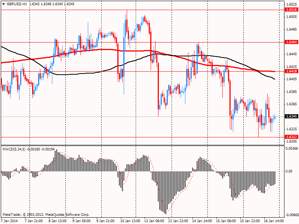Select the 10 Jan 13:00 time axis label
299x224 pixels.
coord(130,221)
